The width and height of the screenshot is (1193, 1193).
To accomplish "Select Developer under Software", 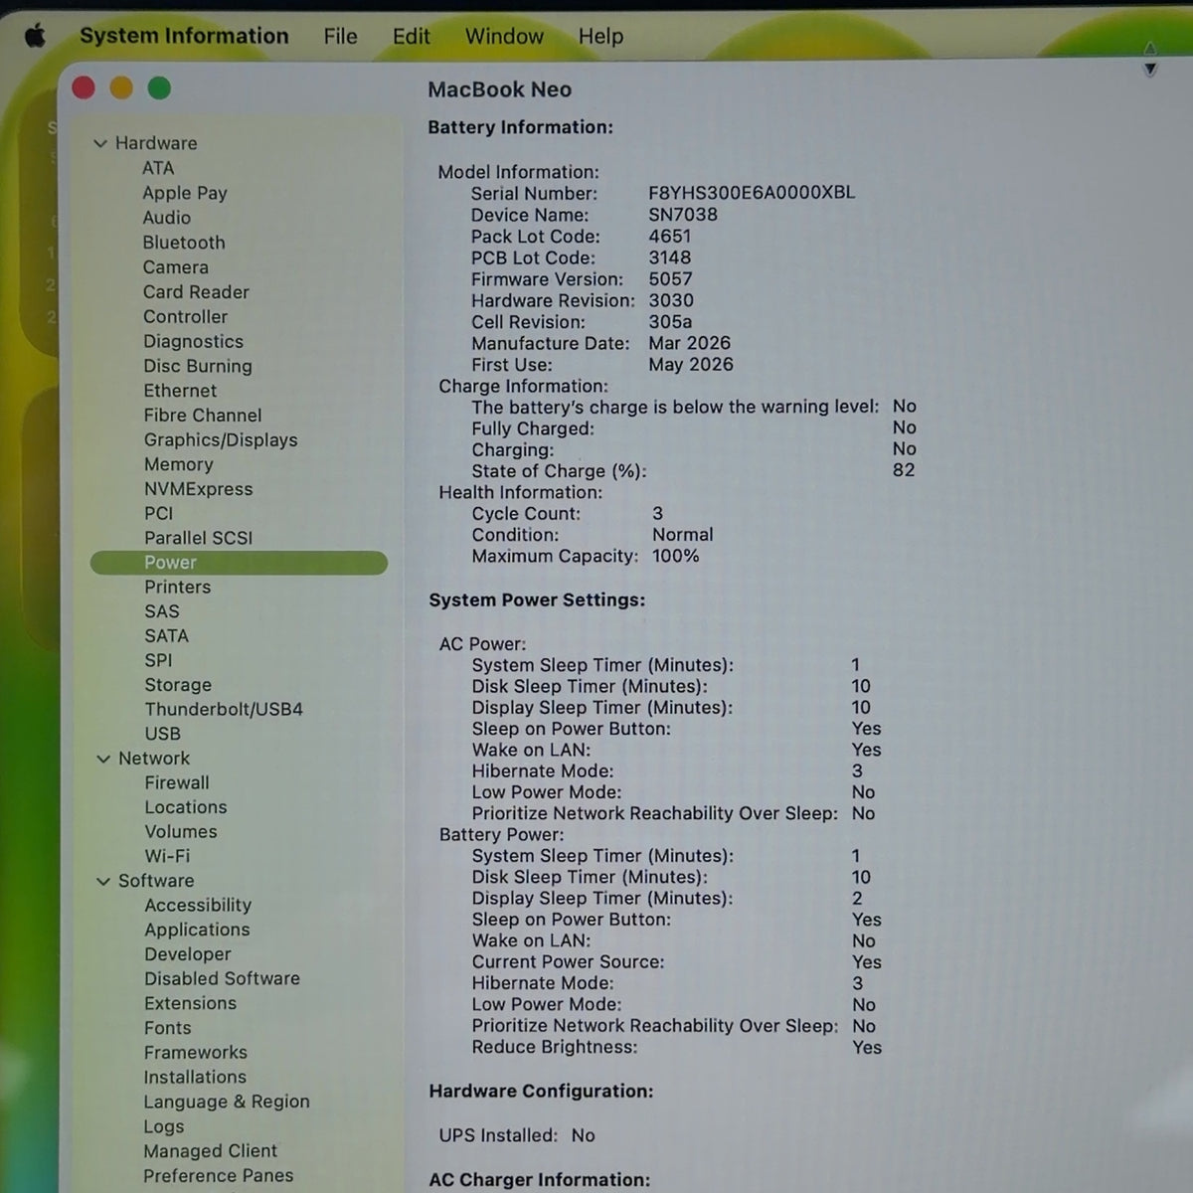I will [188, 954].
